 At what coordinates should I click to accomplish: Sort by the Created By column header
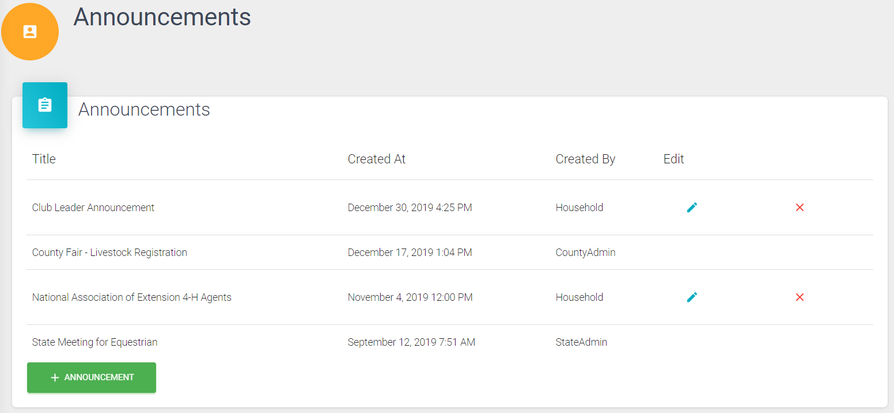[585, 159]
